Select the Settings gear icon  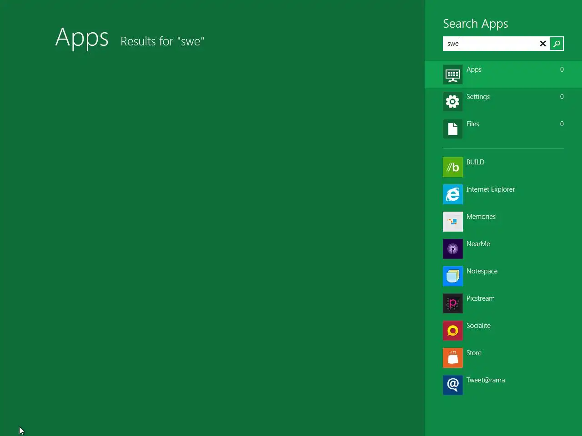point(453,102)
